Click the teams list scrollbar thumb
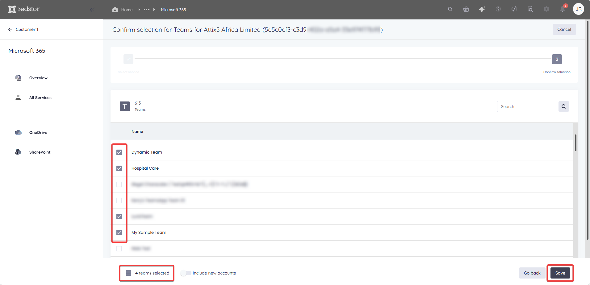Viewport: 590px width, 285px height. (575, 143)
